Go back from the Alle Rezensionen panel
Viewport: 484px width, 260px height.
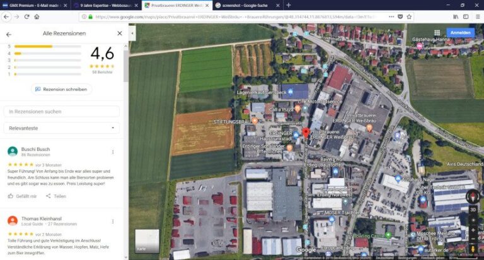pyautogui.click(x=9, y=35)
